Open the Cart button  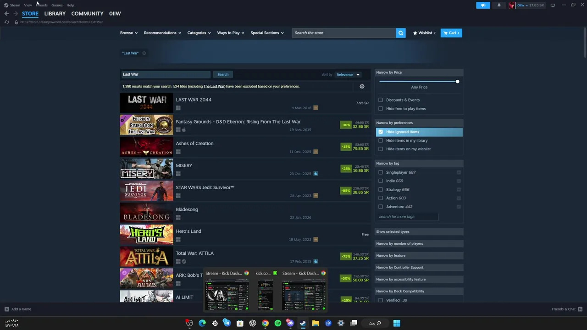[x=452, y=33]
